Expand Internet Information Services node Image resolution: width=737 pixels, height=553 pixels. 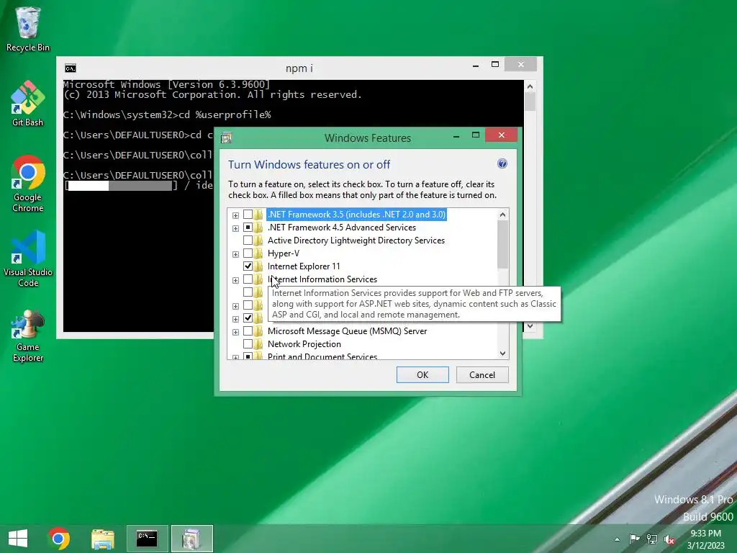coord(235,280)
